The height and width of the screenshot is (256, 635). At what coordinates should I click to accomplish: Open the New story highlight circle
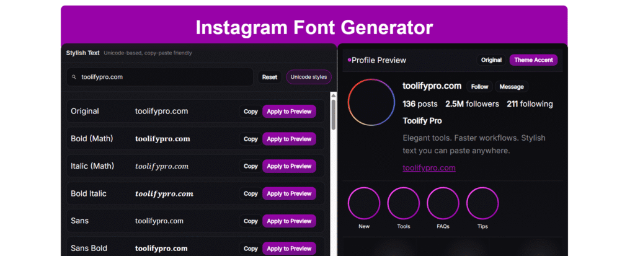pyautogui.click(x=364, y=204)
